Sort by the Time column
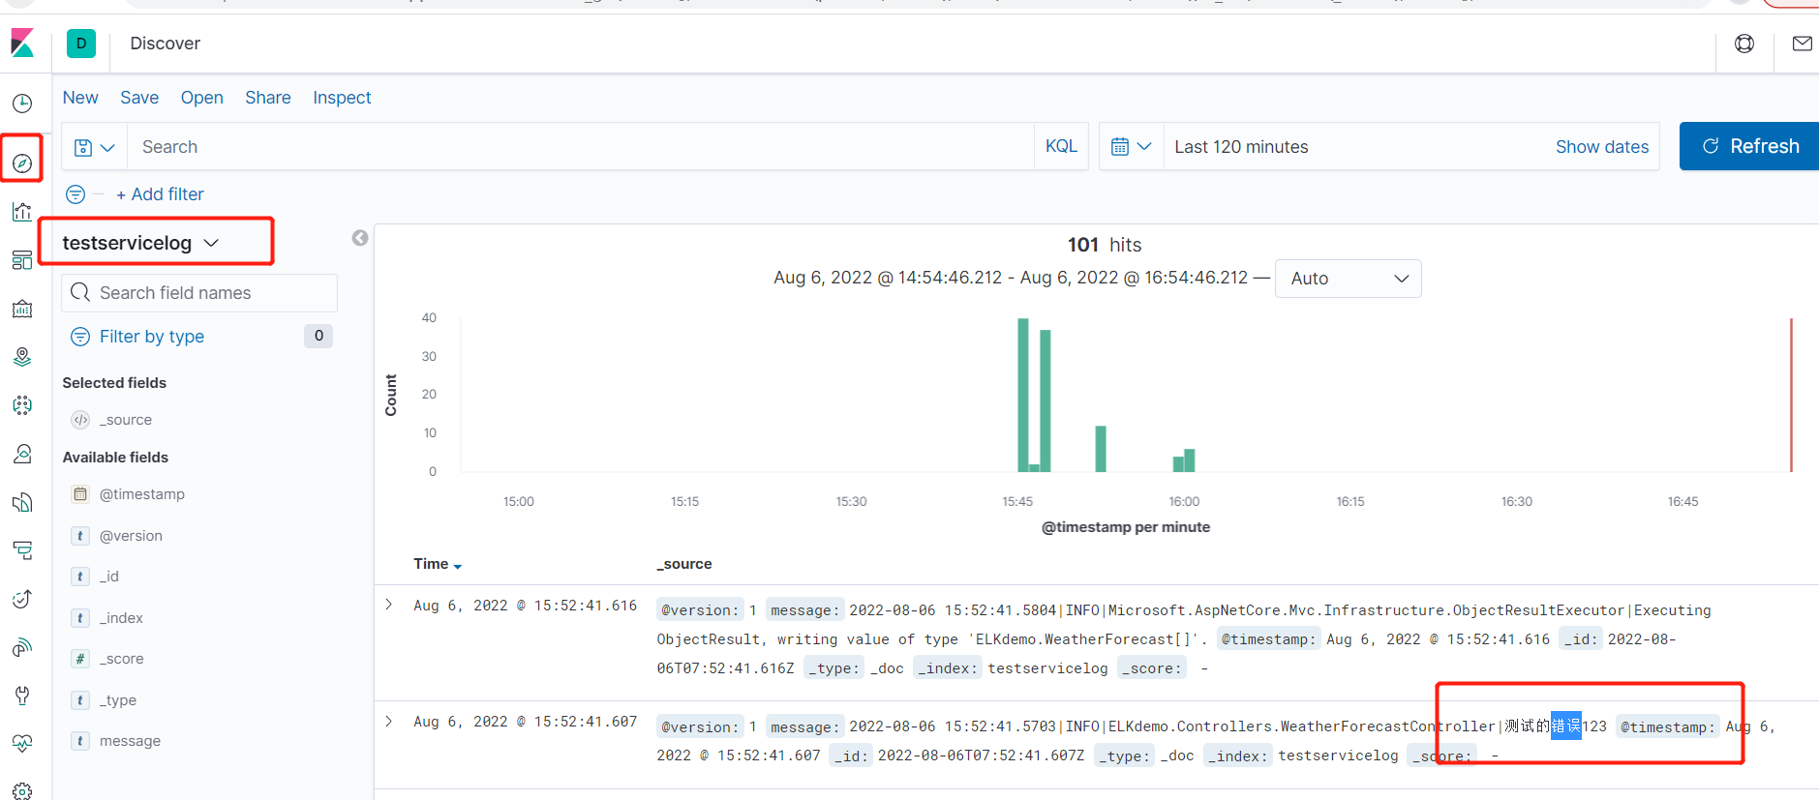 (x=438, y=564)
